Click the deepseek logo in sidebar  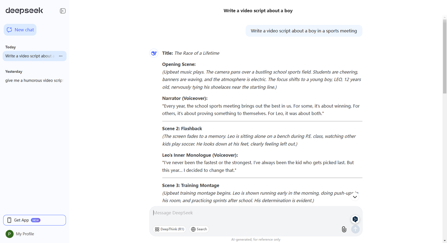tap(24, 10)
